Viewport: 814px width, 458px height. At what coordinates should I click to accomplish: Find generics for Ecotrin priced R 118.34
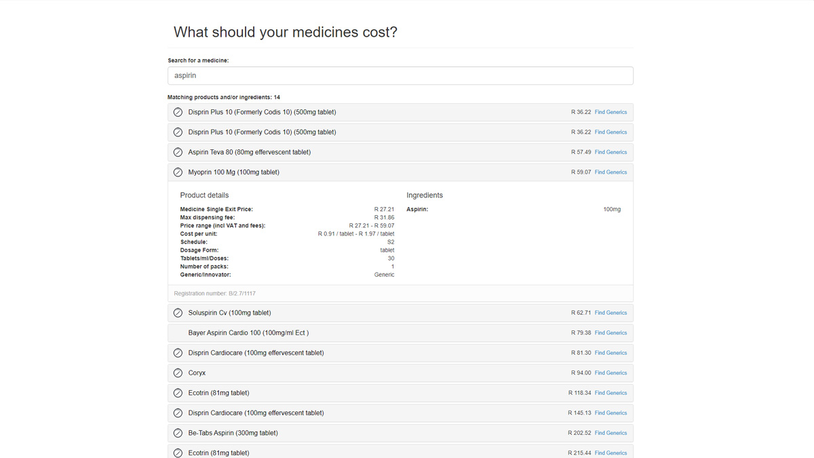(610, 393)
